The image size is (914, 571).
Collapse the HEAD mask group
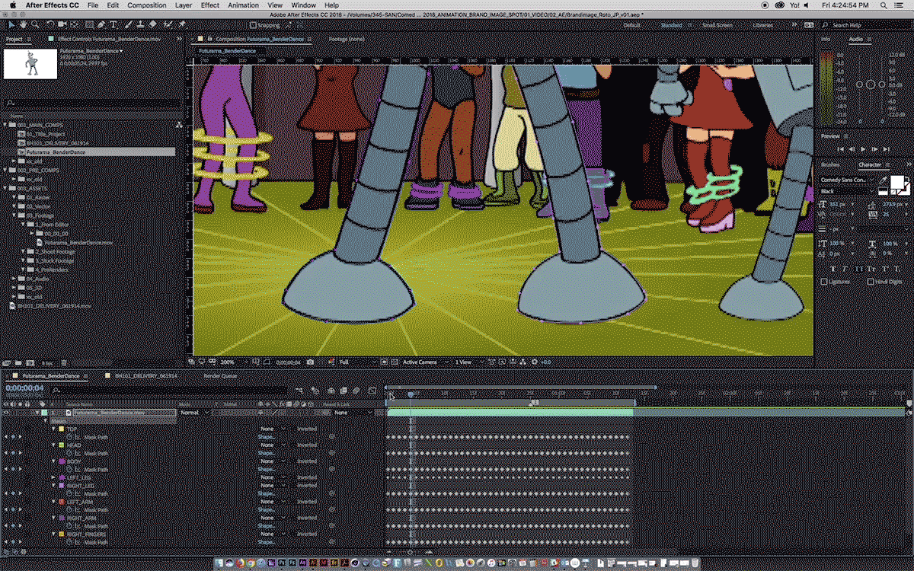pyautogui.click(x=53, y=445)
